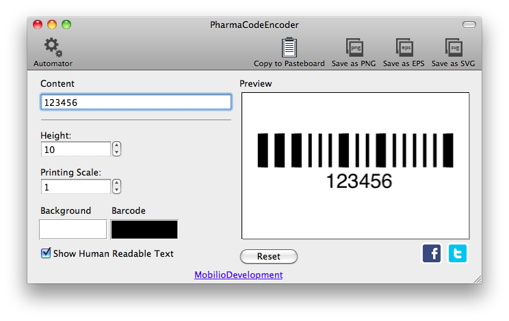Zoom the window with green button
The width and height of the screenshot is (509, 321).
(x=66, y=25)
